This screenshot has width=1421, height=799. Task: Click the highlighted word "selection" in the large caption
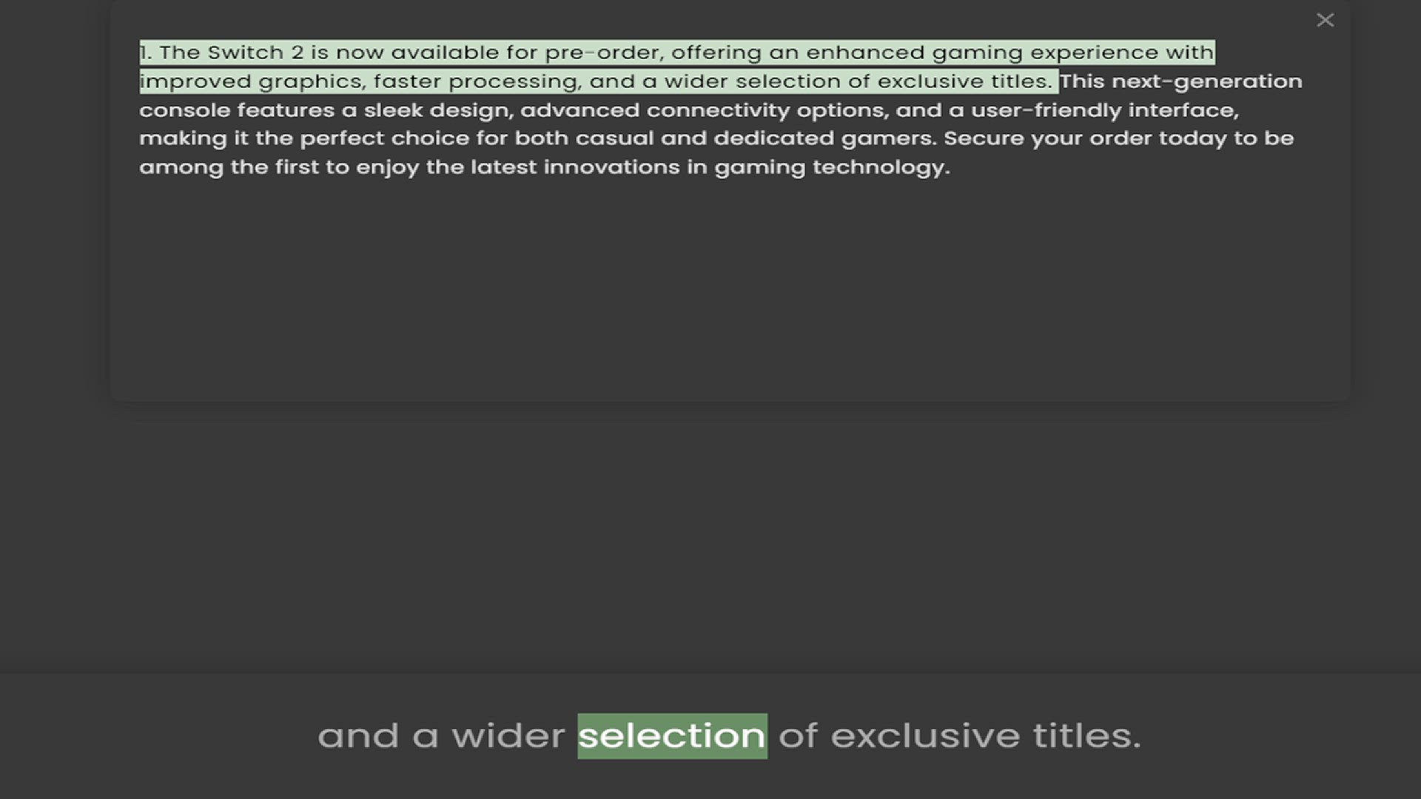(672, 736)
